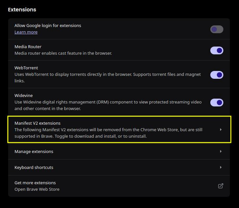Click the Keyboard shortcuts arrow icon
239x208 pixels.
tap(221, 167)
